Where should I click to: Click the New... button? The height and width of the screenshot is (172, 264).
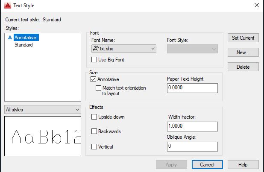pos(243,52)
